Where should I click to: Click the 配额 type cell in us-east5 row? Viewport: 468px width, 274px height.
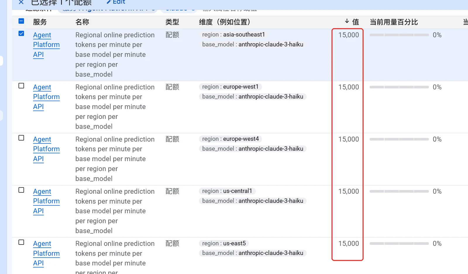(x=172, y=243)
